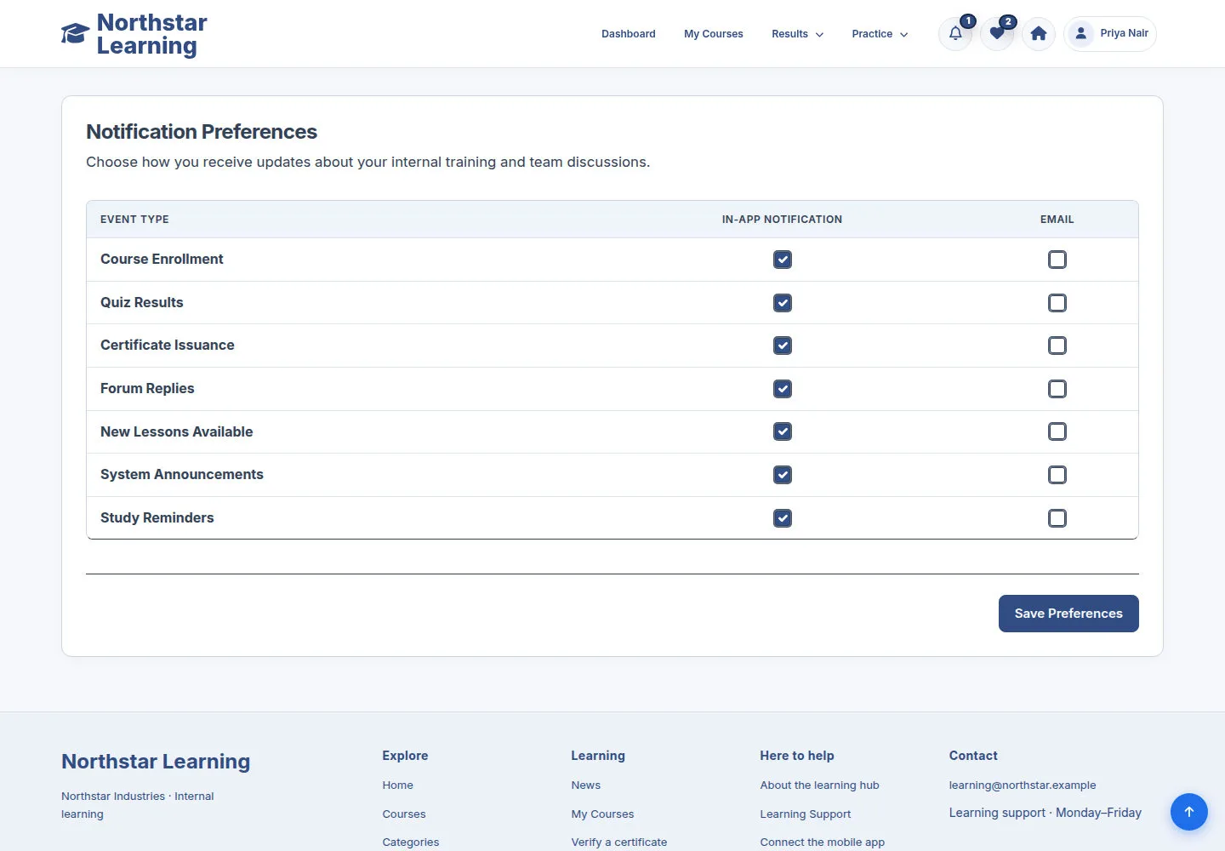This screenshot has height=851, width=1225.
Task: Click the Notification Preferences heading
Action: click(x=202, y=132)
